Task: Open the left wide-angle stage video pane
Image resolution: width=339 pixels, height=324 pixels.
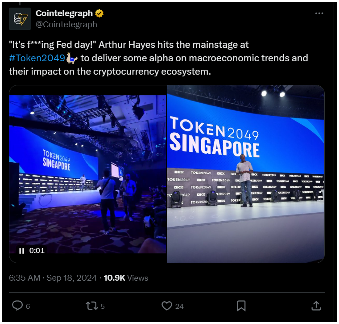Action: tap(88, 174)
